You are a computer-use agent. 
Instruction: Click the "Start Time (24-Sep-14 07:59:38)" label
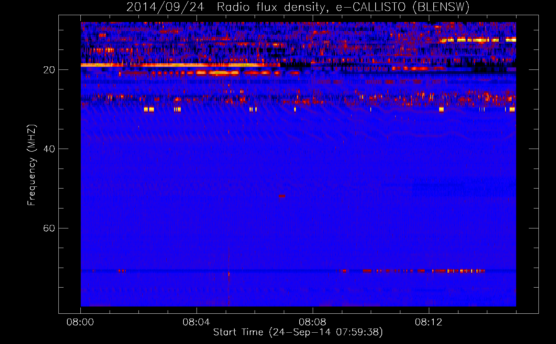tap(298, 332)
